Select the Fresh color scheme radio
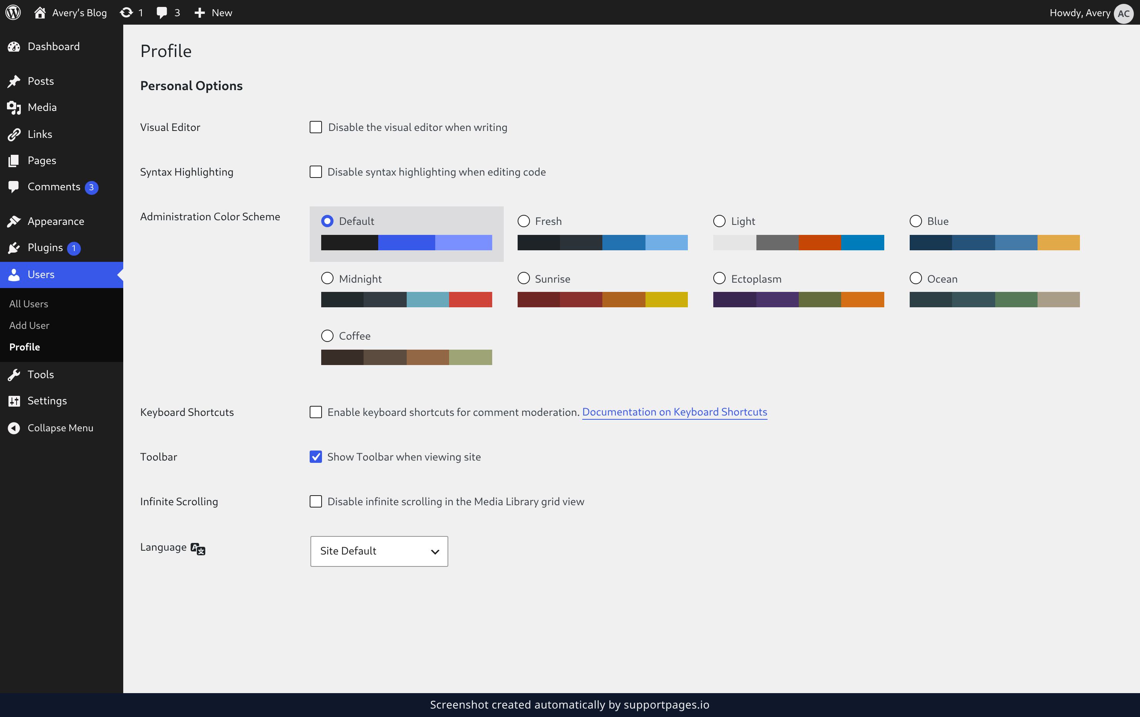Viewport: 1140px width, 717px height. [x=524, y=221]
